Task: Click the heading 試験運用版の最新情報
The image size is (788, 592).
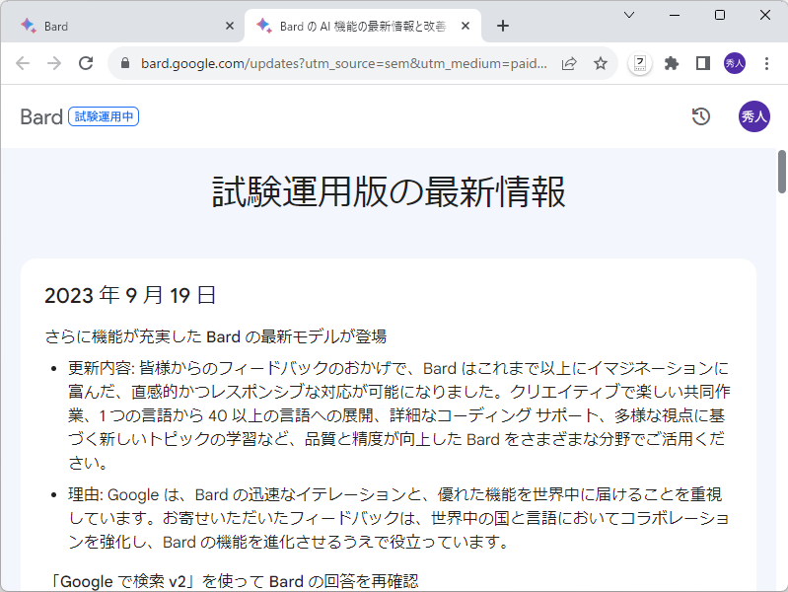Action: [389, 192]
